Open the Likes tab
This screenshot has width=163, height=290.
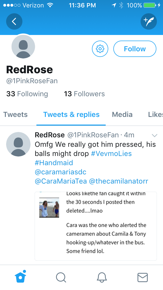coord(155,114)
